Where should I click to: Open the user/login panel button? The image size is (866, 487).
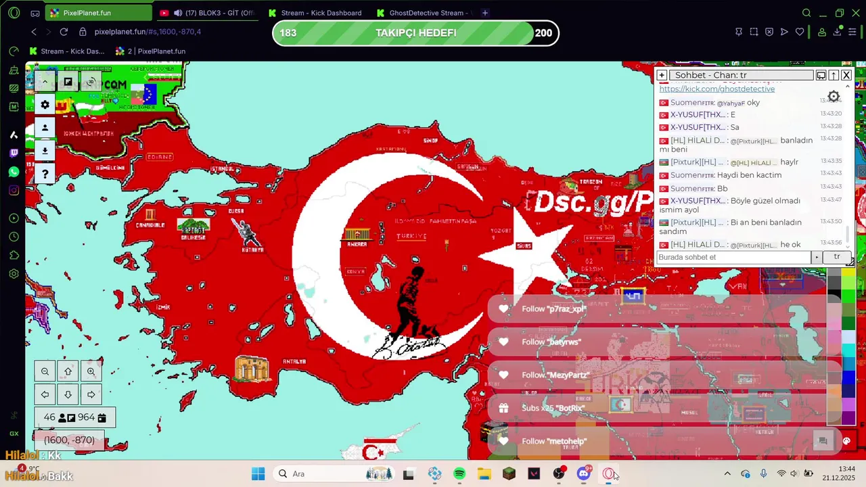point(45,127)
